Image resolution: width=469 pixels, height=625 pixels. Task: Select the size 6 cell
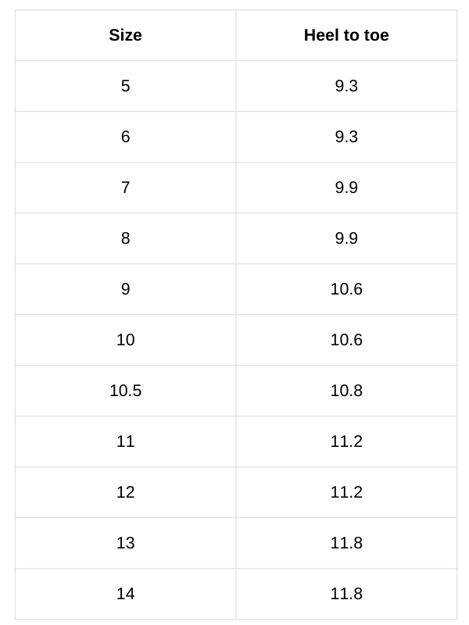pos(125,137)
